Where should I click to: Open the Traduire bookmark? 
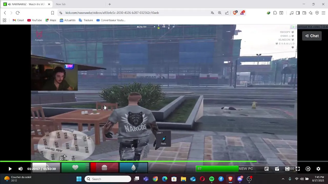86,20
